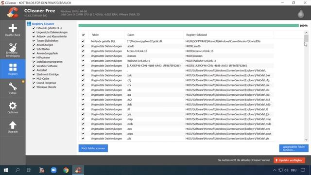Screen dimensions: 311x175
Task: Click ausgewählte Fehler beheben button
Action: 294,148
